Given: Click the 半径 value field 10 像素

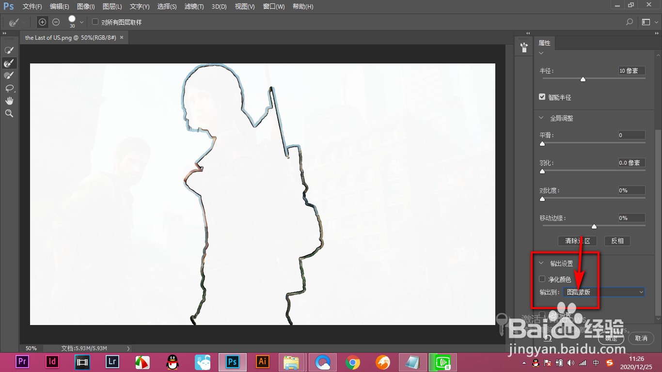Looking at the screenshot, I should tap(631, 71).
